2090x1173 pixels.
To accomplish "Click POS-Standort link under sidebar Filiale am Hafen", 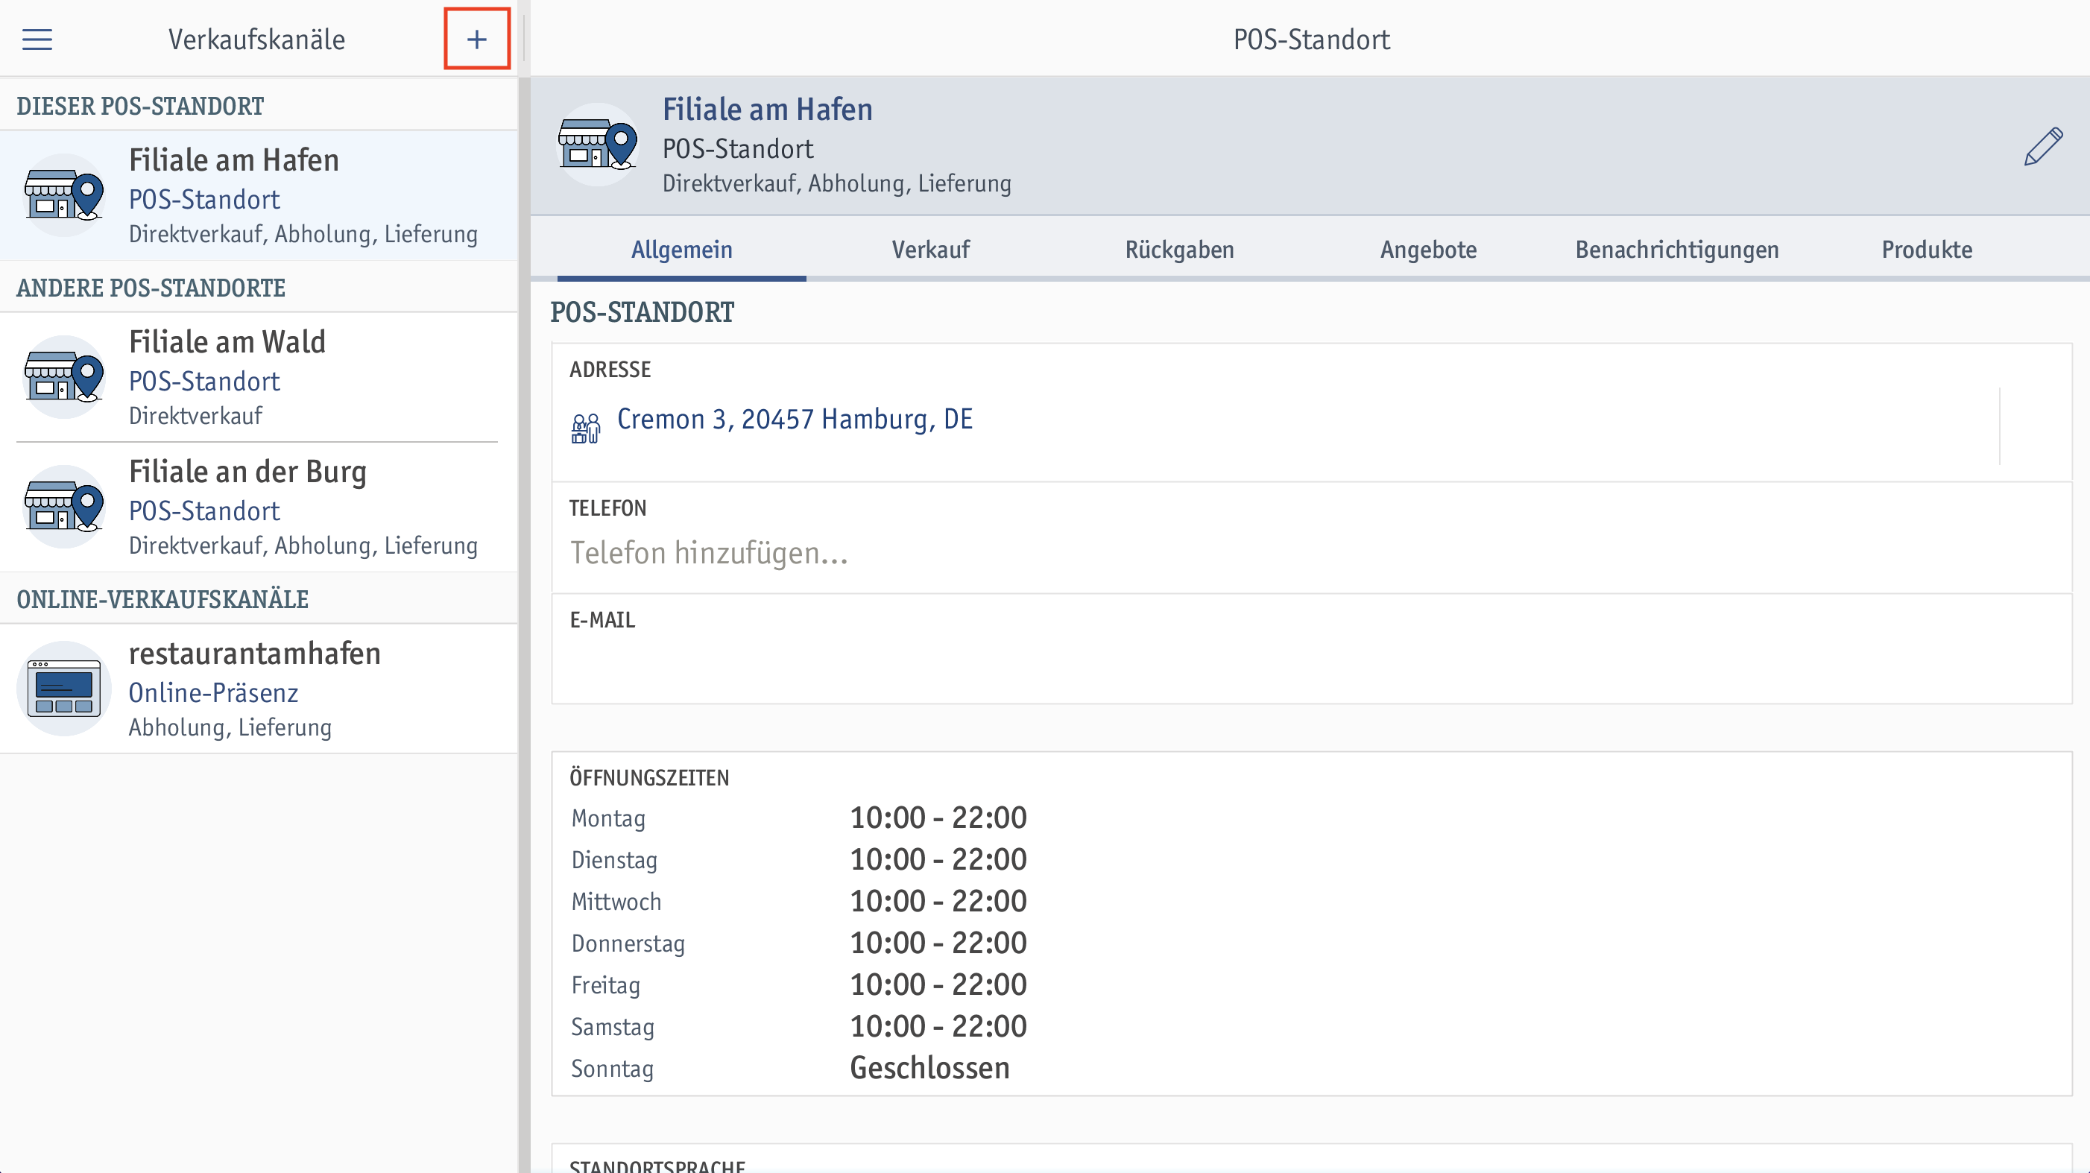I will pyautogui.click(x=204, y=200).
